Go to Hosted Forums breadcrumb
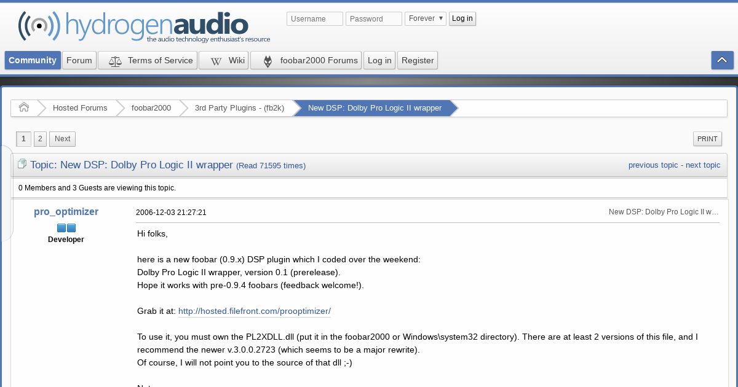Image resolution: width=738 pixels, height=387 pixels. (x=80, y=108)
